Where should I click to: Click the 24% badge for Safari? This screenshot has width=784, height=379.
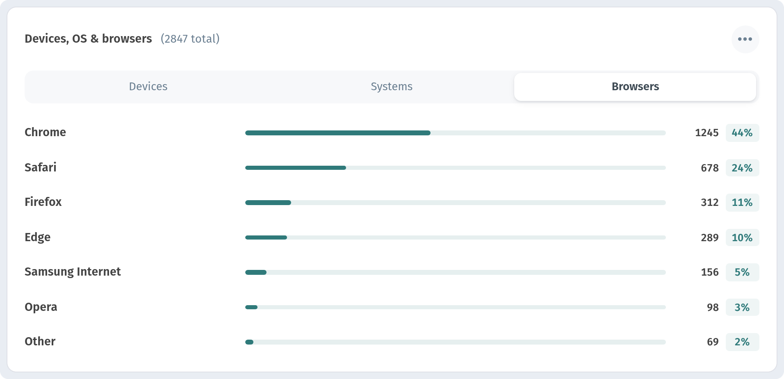[x=742, y=168]
